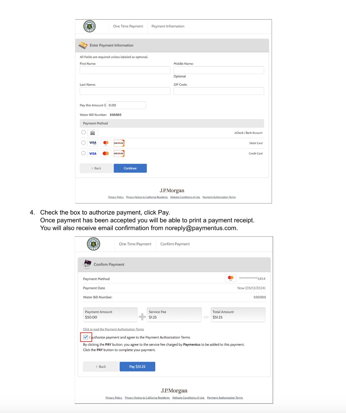Click the Mastercard icon next to card ending 5454
The width and height of the screenshot is (346, 413).
(231, 278)
